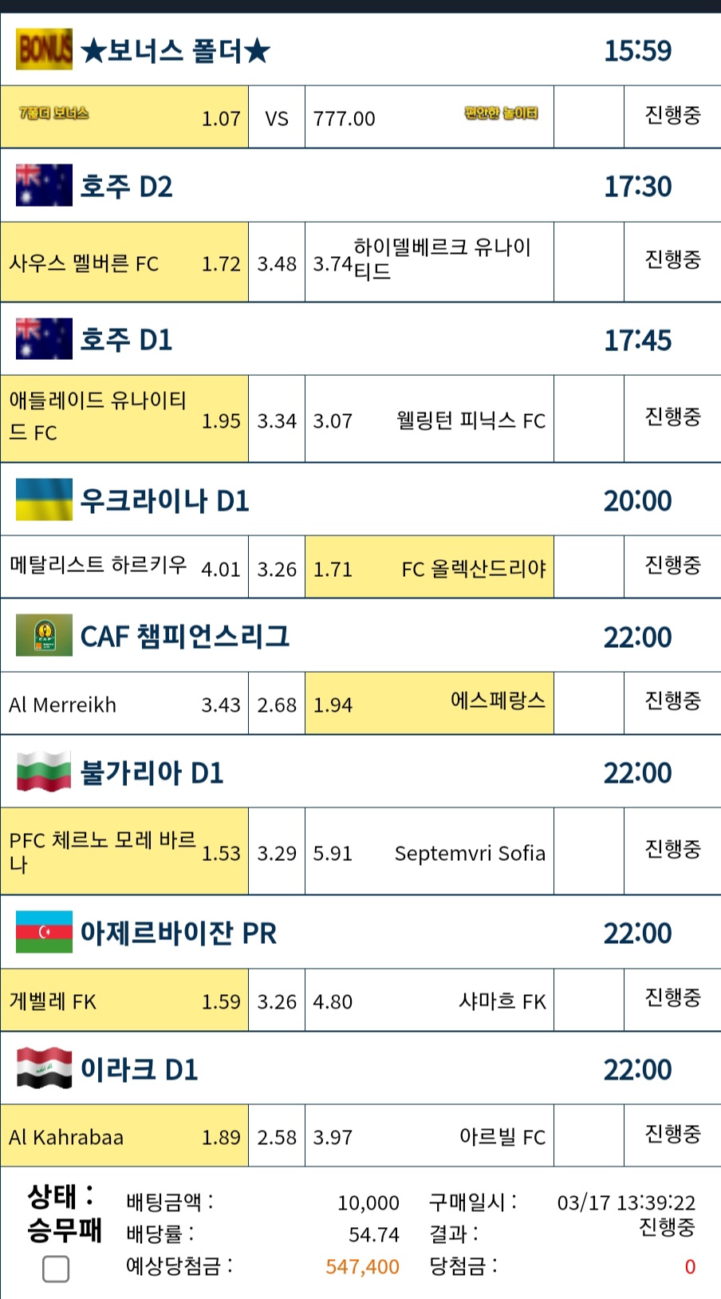The width and height of the screenshot is (721, 1299).
Task: Tick the checkbox under 승무패
Action: [56, 1269]
